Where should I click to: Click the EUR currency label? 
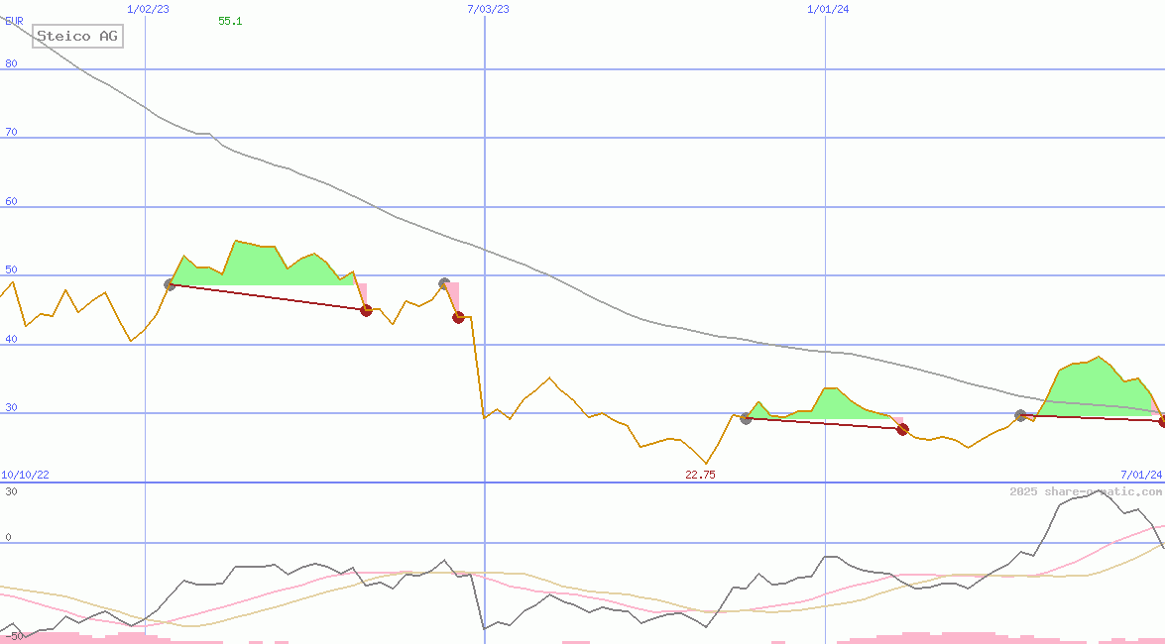coord(14,20)
